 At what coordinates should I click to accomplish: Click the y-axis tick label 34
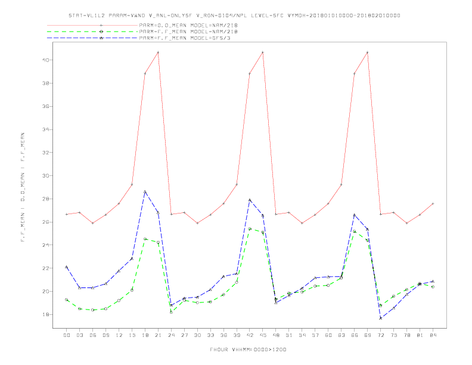coord(46,129)
